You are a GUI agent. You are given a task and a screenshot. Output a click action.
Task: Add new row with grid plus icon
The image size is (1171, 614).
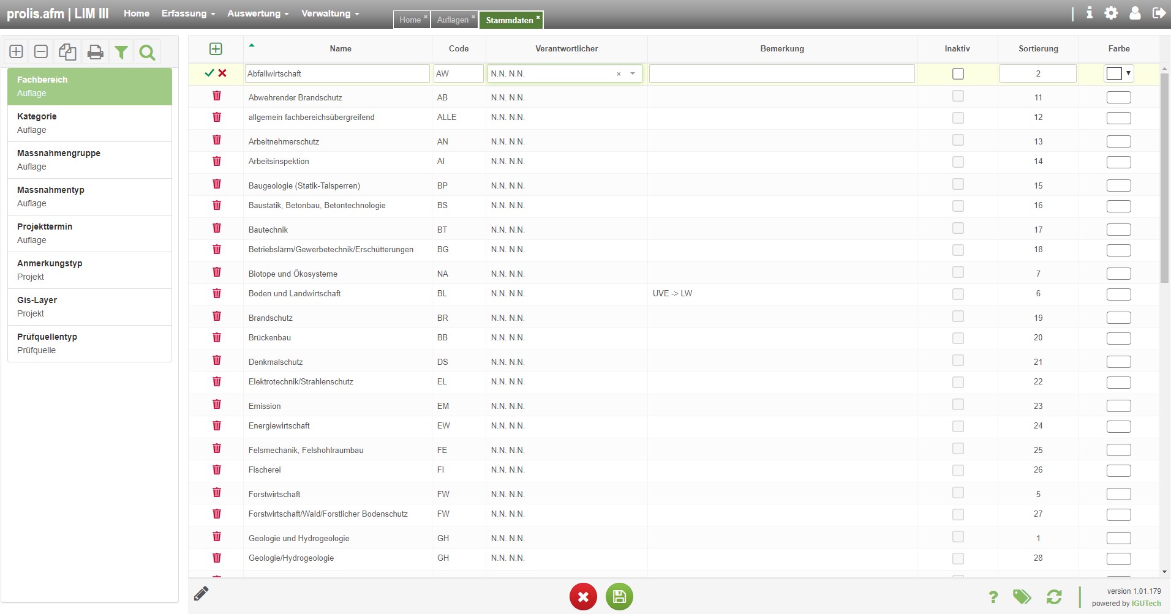(216, 49)
